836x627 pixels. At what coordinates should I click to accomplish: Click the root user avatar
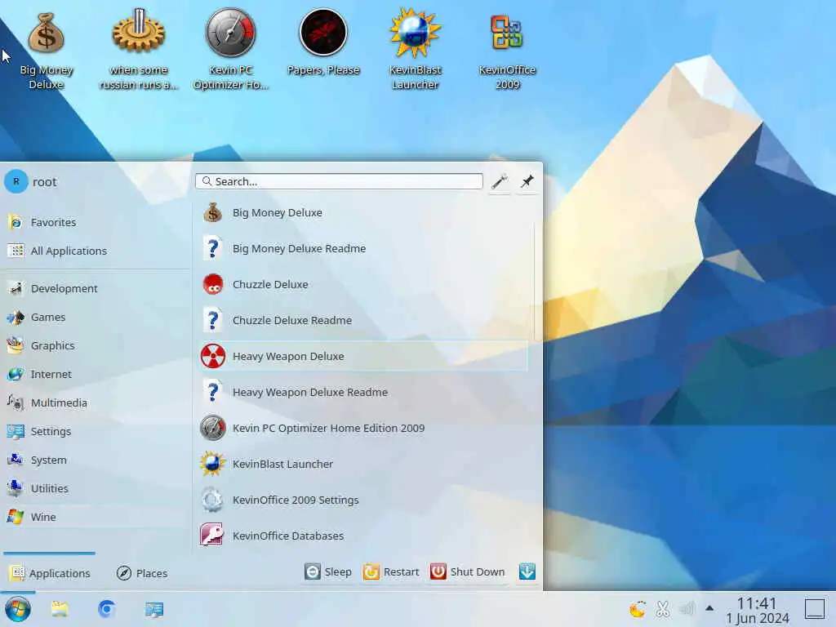(x=16, y=182)
